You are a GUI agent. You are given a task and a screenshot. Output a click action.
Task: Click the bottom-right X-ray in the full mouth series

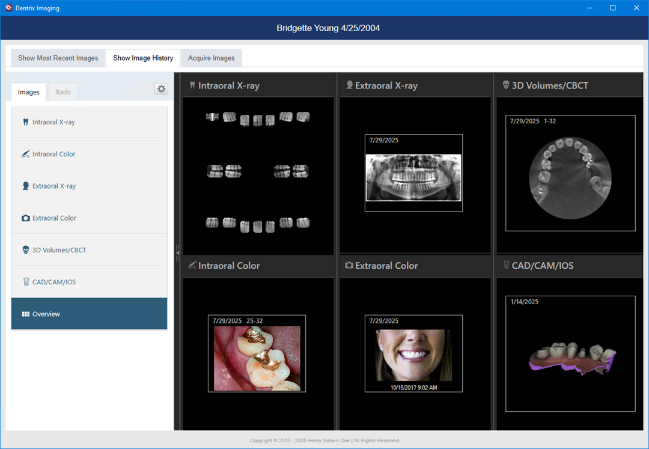click(303, 222)
